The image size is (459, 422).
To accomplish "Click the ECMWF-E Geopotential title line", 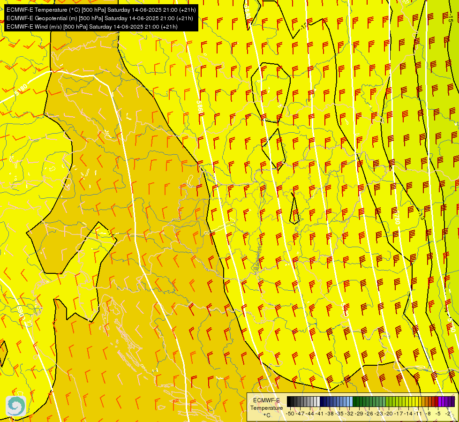I will click(x=99, y=18).
